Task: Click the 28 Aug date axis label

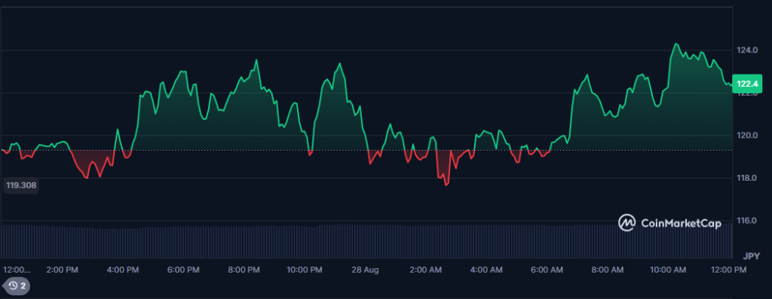Action: [x=366, y=270]
